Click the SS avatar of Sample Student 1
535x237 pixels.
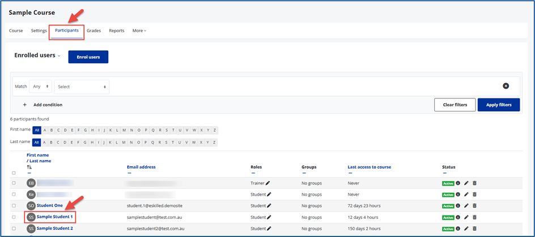[x=31, y=217]
